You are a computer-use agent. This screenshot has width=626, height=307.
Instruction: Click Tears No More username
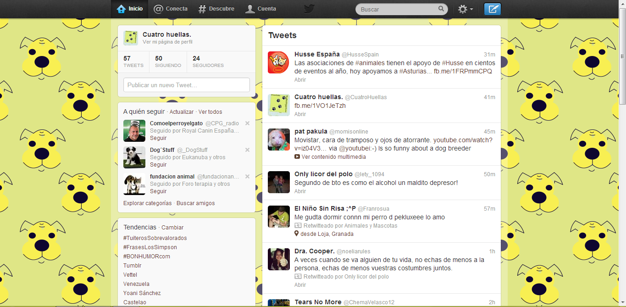tap(318, 302)
